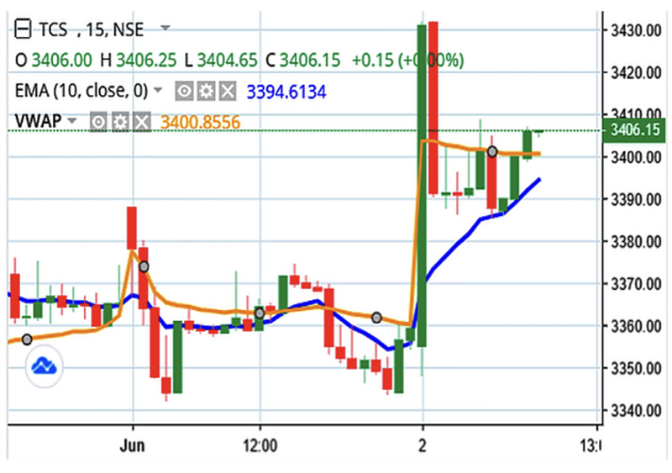This screenshot has width=672, height=473.
Task: Toggle EMA indicator visibility with eye icon
Action: [x=183, y=91]
